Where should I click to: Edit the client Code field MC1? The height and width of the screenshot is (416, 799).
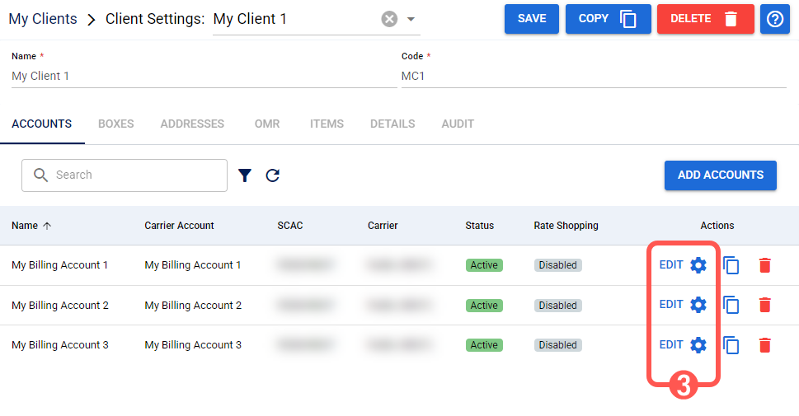[594, 76]
